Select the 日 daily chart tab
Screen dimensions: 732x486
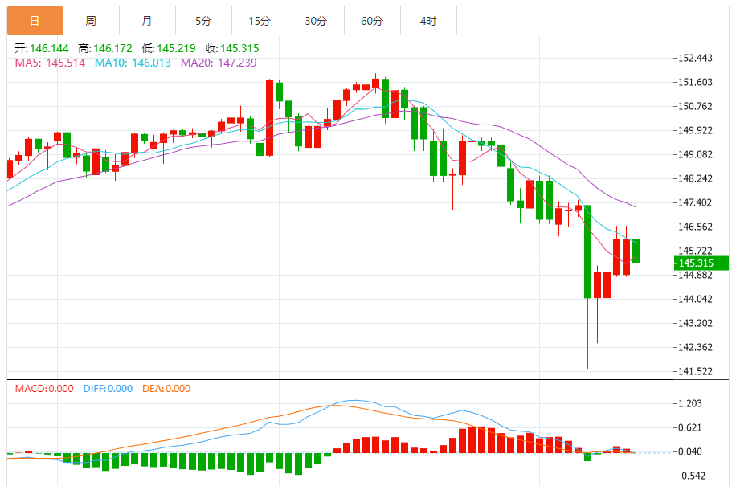(35, 21)
